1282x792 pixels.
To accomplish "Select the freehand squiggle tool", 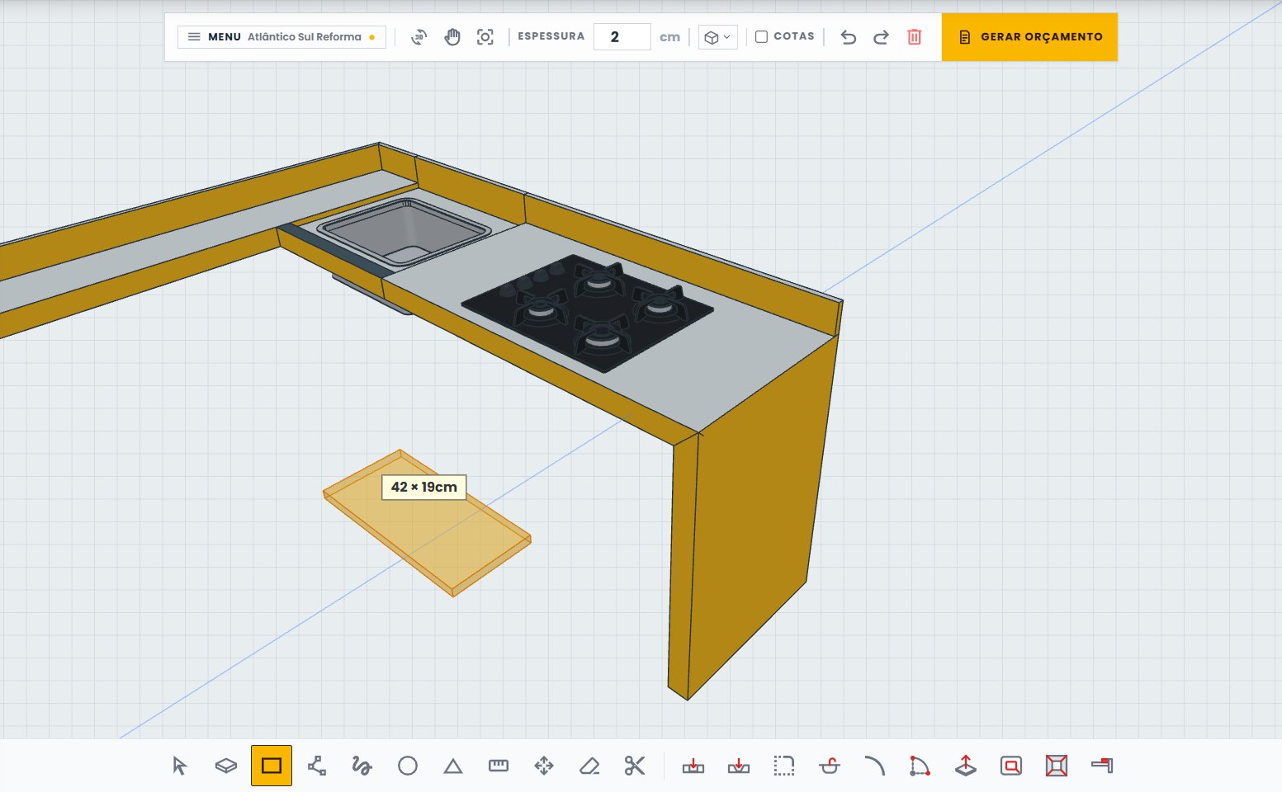I will click(x=362, y=766).
